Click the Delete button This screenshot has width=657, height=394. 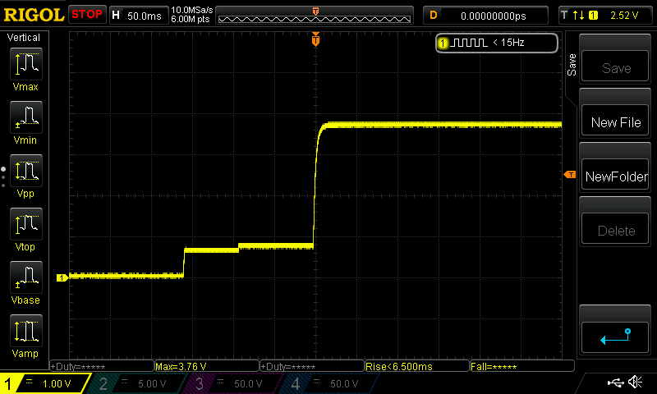(x=614, y=229)
